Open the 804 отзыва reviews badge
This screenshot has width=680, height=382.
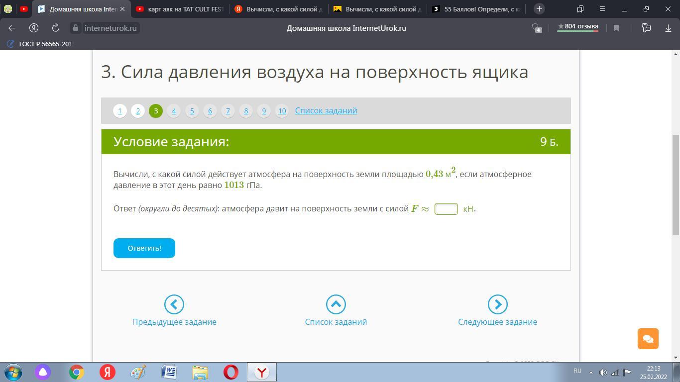tap(577, 27)
